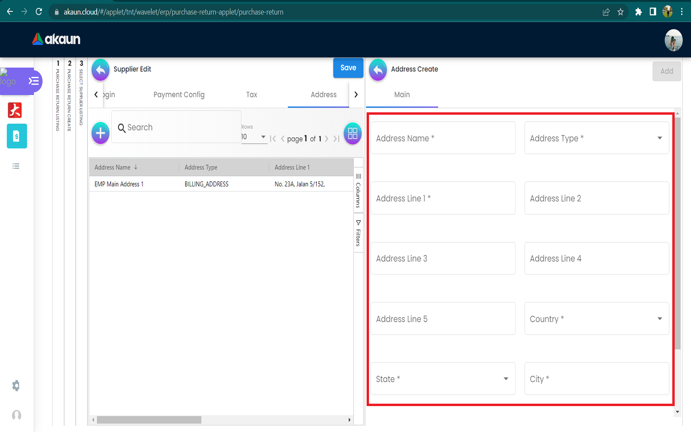
Task: Open the Columns side panel
Action: click(358, 191)
